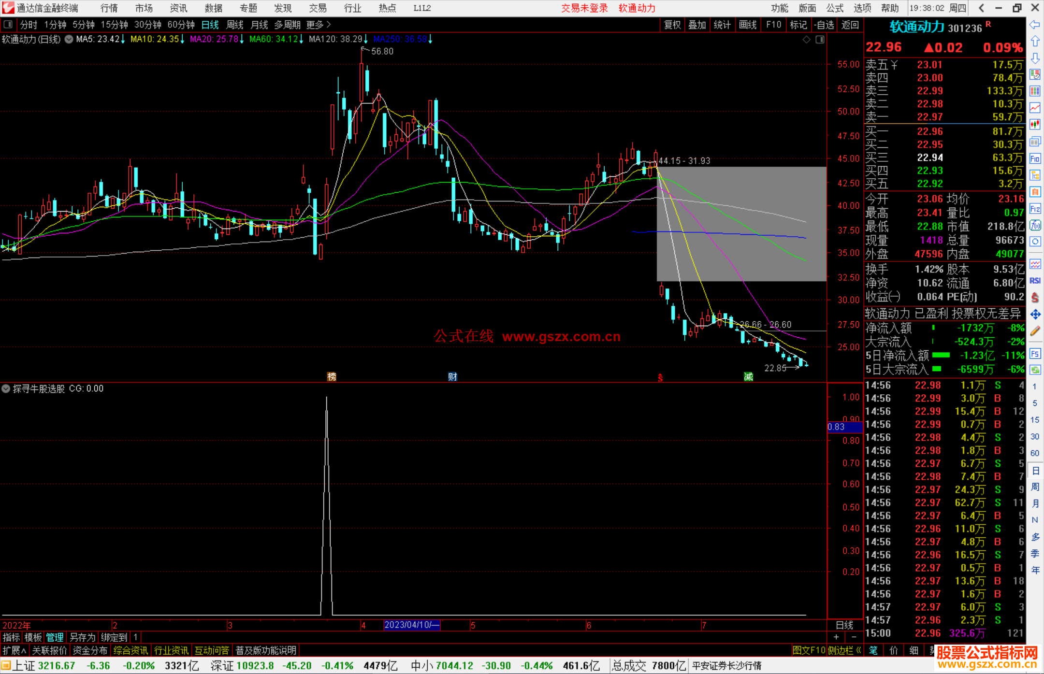Switch to 周线 weekly period tab

click(x=235, y=25)
